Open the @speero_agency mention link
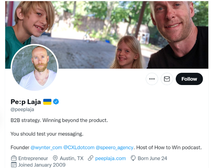This screenshot has height=168, width=212. coord(114,147)
